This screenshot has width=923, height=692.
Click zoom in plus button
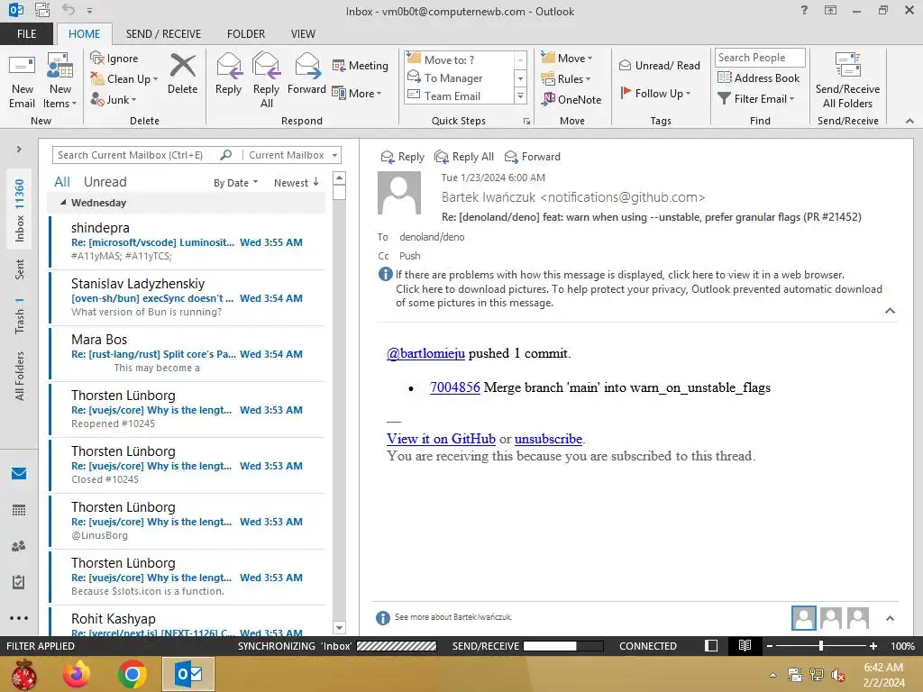[873, 645]
